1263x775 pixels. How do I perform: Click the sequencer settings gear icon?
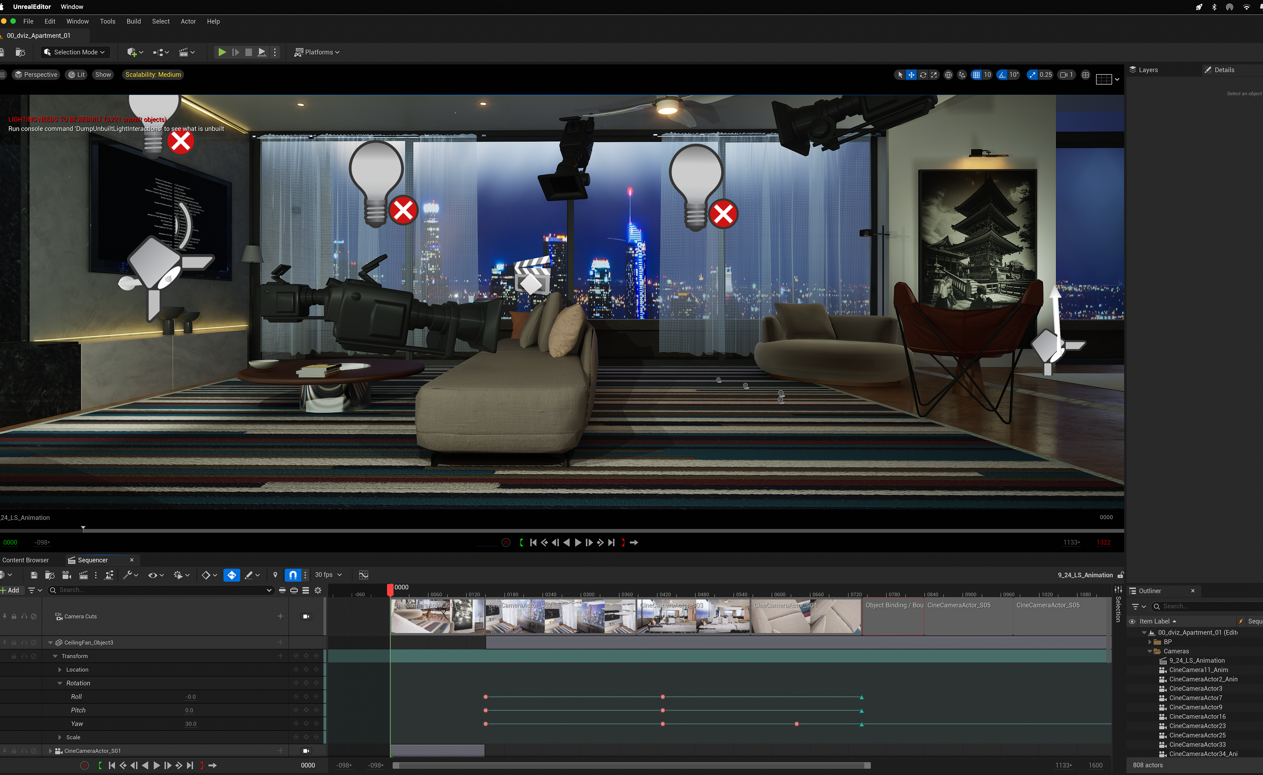pyautogui.click(x=318, y=590)
